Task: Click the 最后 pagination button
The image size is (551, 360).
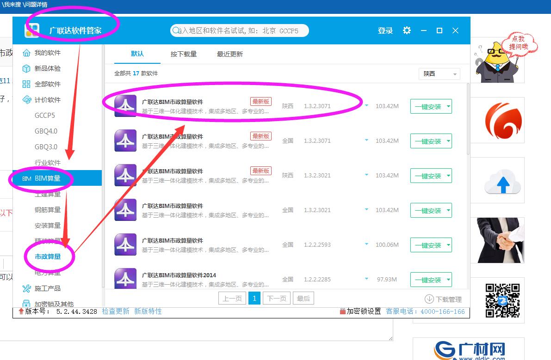Action: tap(303, 298)
